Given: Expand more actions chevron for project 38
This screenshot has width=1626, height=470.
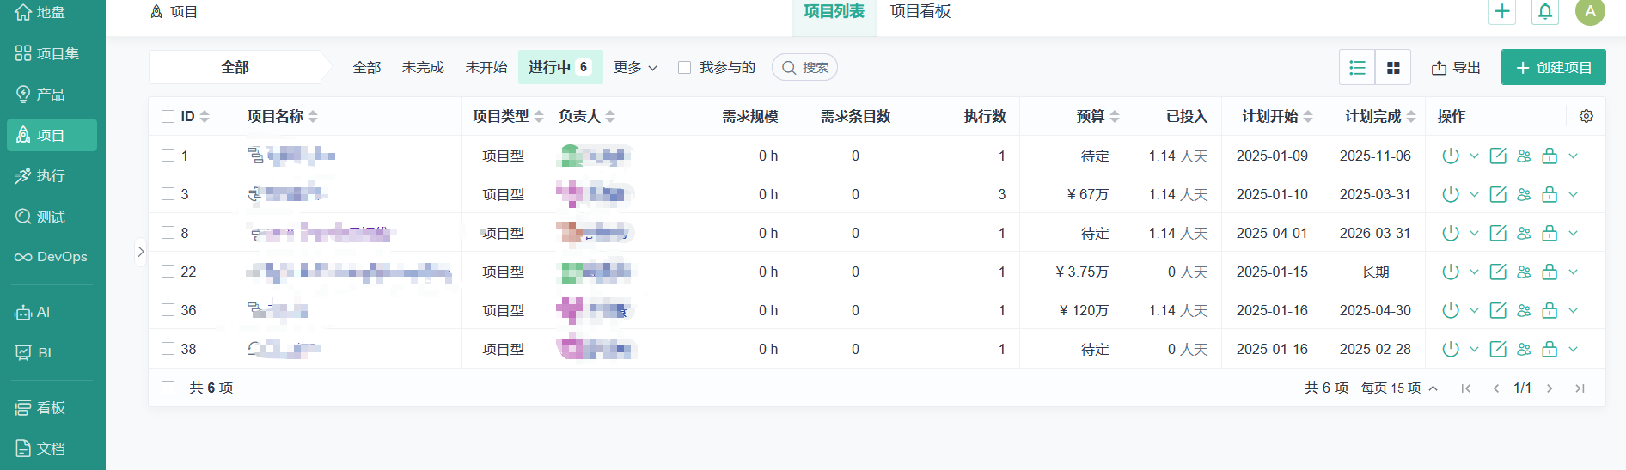Looking at the screenshot, I should point(1573,349).
